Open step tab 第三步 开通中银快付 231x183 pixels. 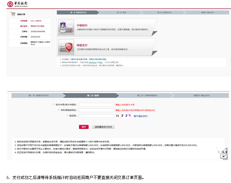tap(147, 96)
